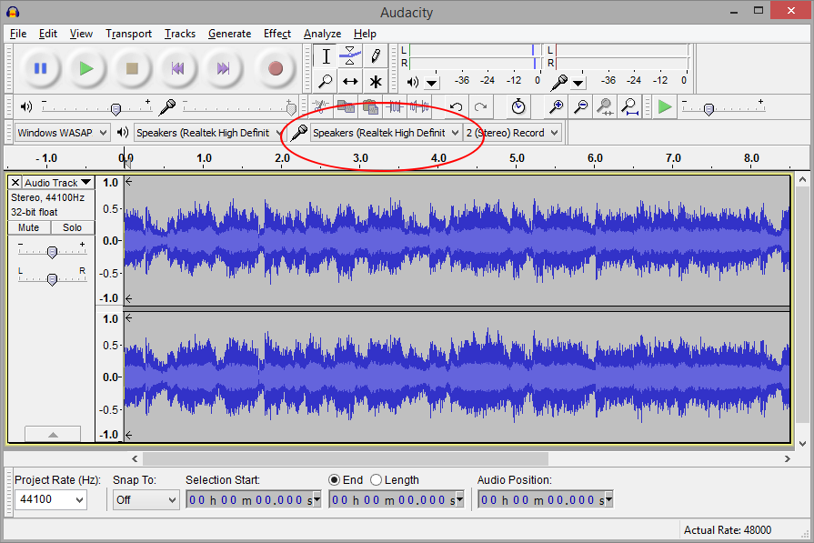Click the Pause button

point(41,68)
